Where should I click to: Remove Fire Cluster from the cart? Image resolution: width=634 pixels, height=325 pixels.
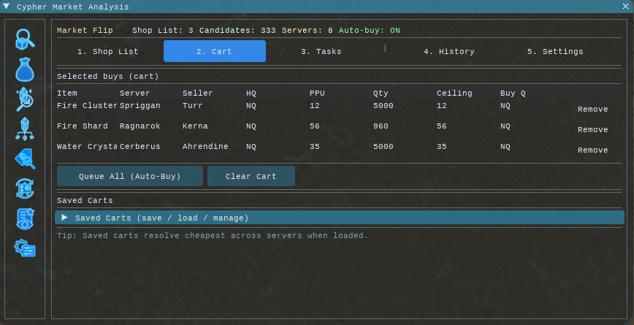click(592, 110)
